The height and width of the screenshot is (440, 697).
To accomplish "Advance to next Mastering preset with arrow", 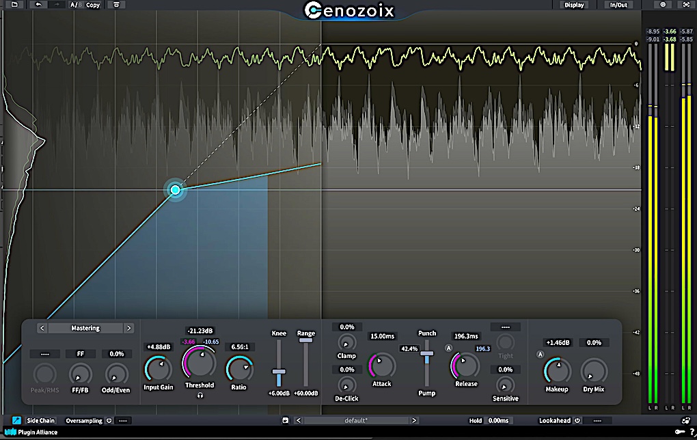I will 129,327.
